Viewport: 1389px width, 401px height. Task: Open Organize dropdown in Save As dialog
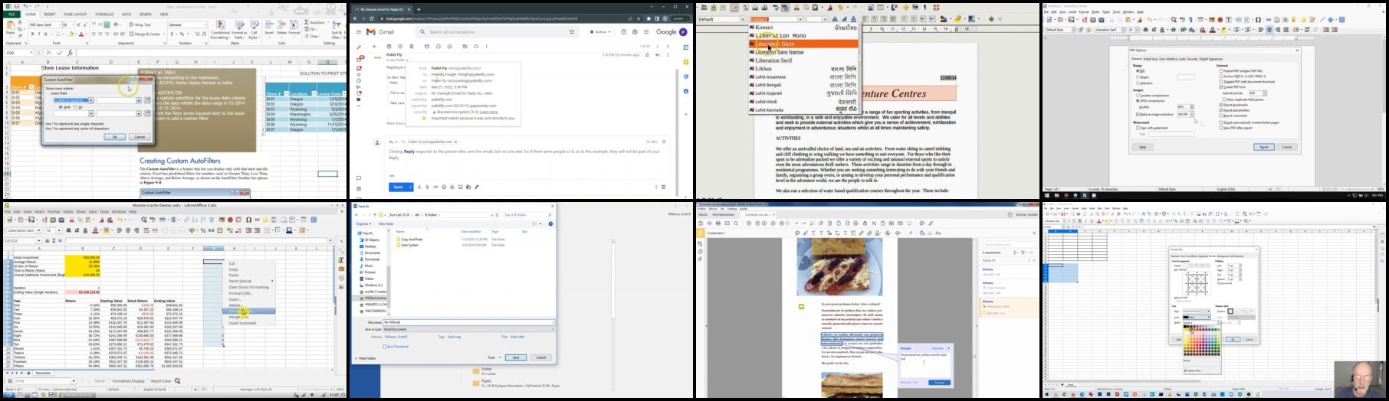tap(363, 223)
